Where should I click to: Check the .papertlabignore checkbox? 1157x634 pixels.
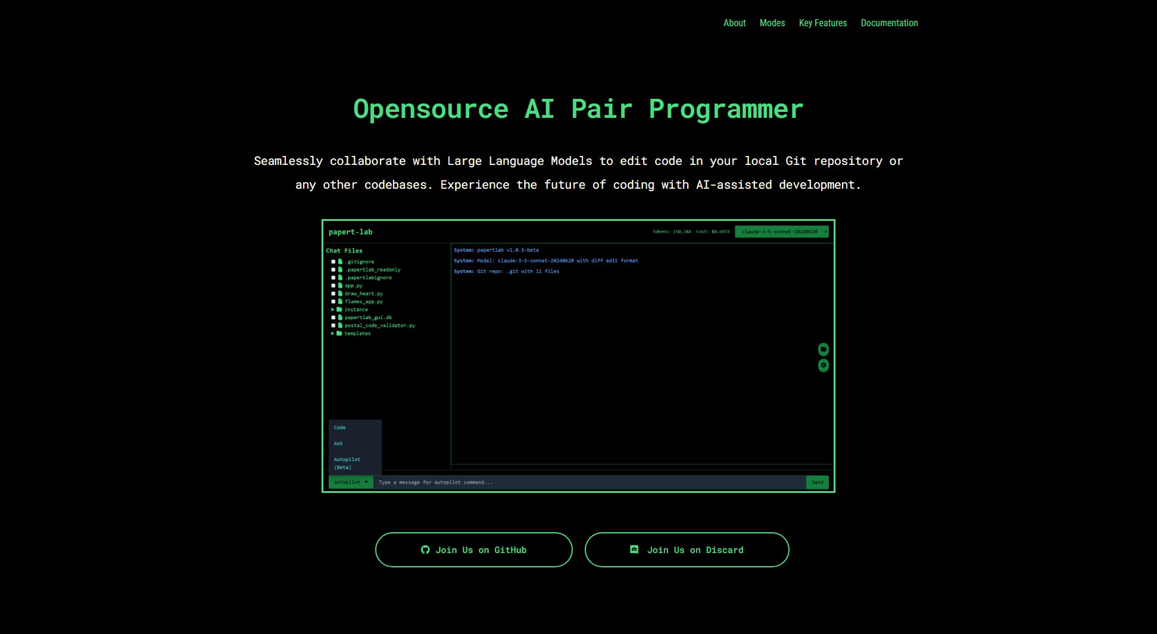pos(333,277)
